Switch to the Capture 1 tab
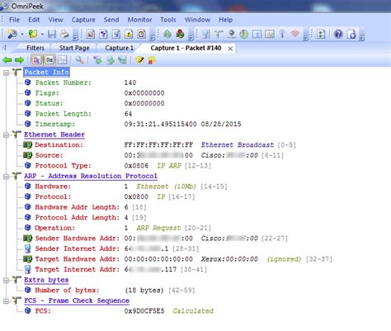The image size is (391, 331). pos(119,48)
